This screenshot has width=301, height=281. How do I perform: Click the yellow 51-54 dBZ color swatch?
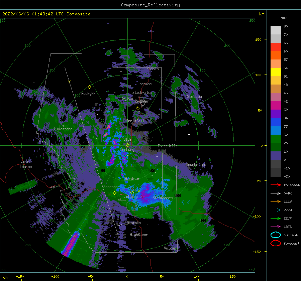pos(276,72)
